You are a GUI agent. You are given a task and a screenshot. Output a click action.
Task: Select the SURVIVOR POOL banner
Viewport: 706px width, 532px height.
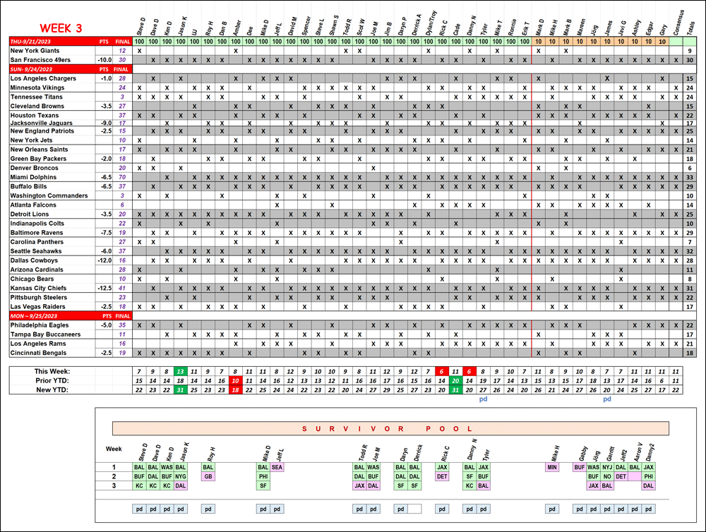pos(390,428)
